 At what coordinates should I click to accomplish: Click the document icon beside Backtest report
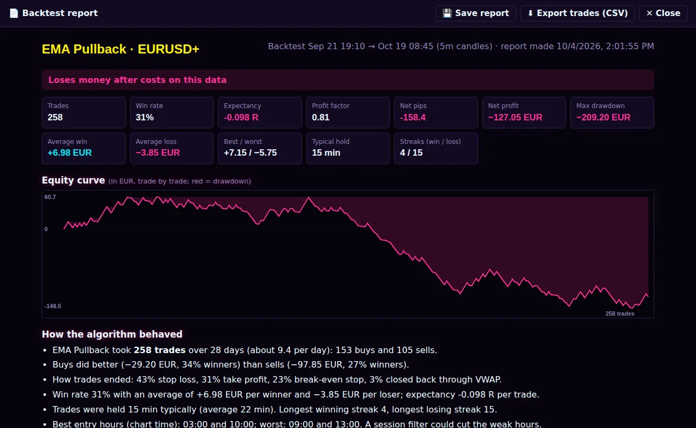[x=14, y=13]
